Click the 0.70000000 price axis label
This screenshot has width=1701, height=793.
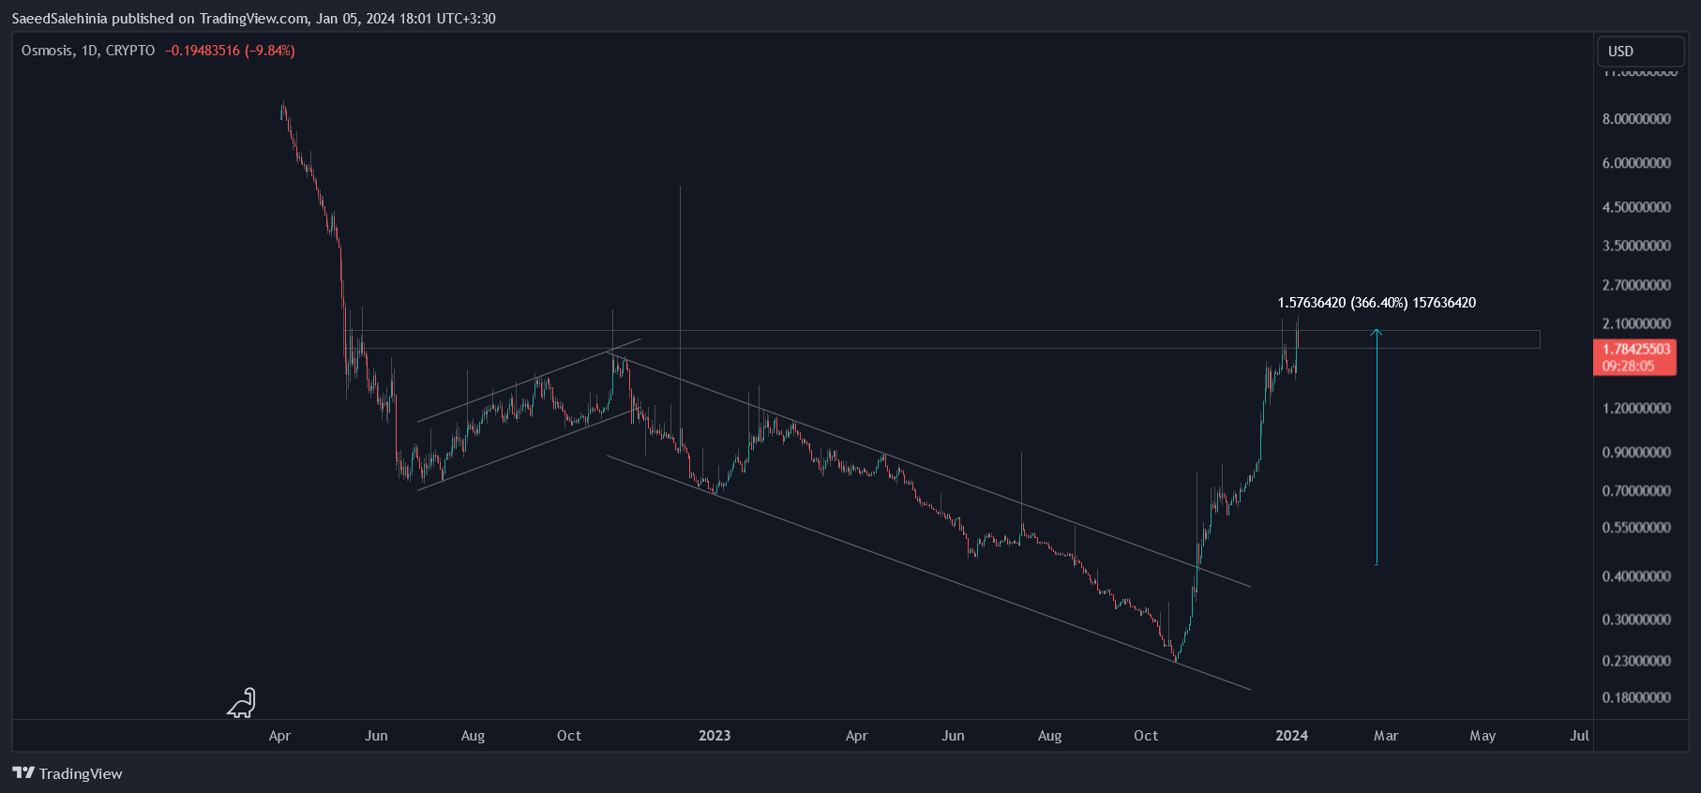1636,491
